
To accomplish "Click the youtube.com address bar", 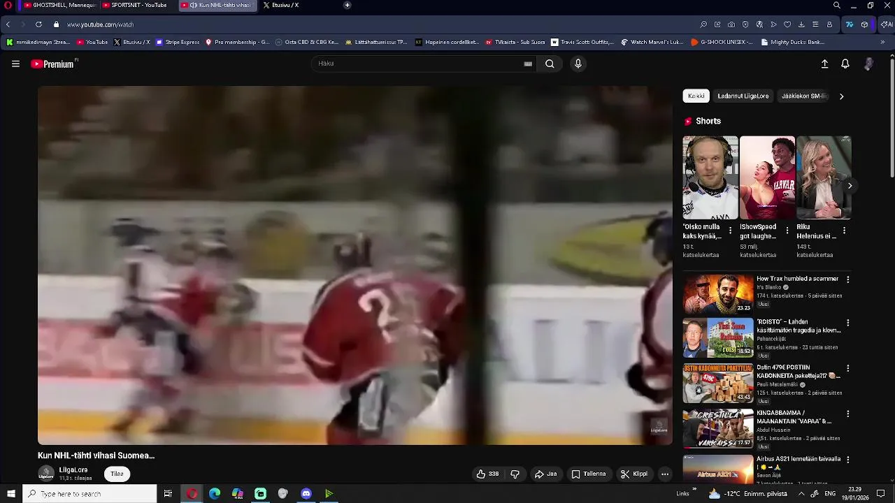I will tap(101, 24).
